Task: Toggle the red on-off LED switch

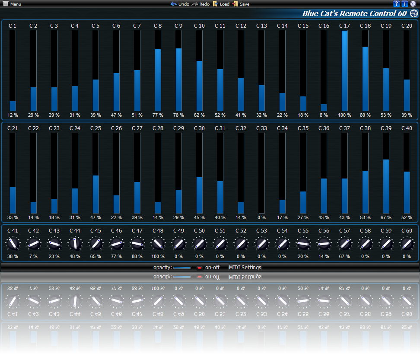Action: click(x=200, y=268)
